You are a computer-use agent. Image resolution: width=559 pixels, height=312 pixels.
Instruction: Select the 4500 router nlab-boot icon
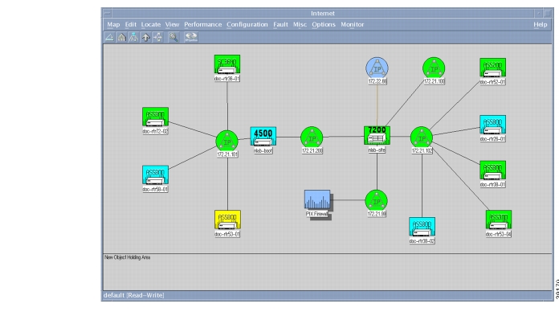point(263,137)
